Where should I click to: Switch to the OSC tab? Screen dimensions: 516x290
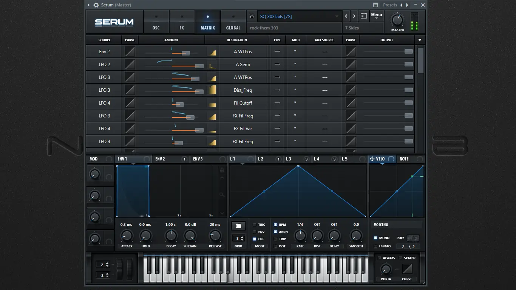156,22
